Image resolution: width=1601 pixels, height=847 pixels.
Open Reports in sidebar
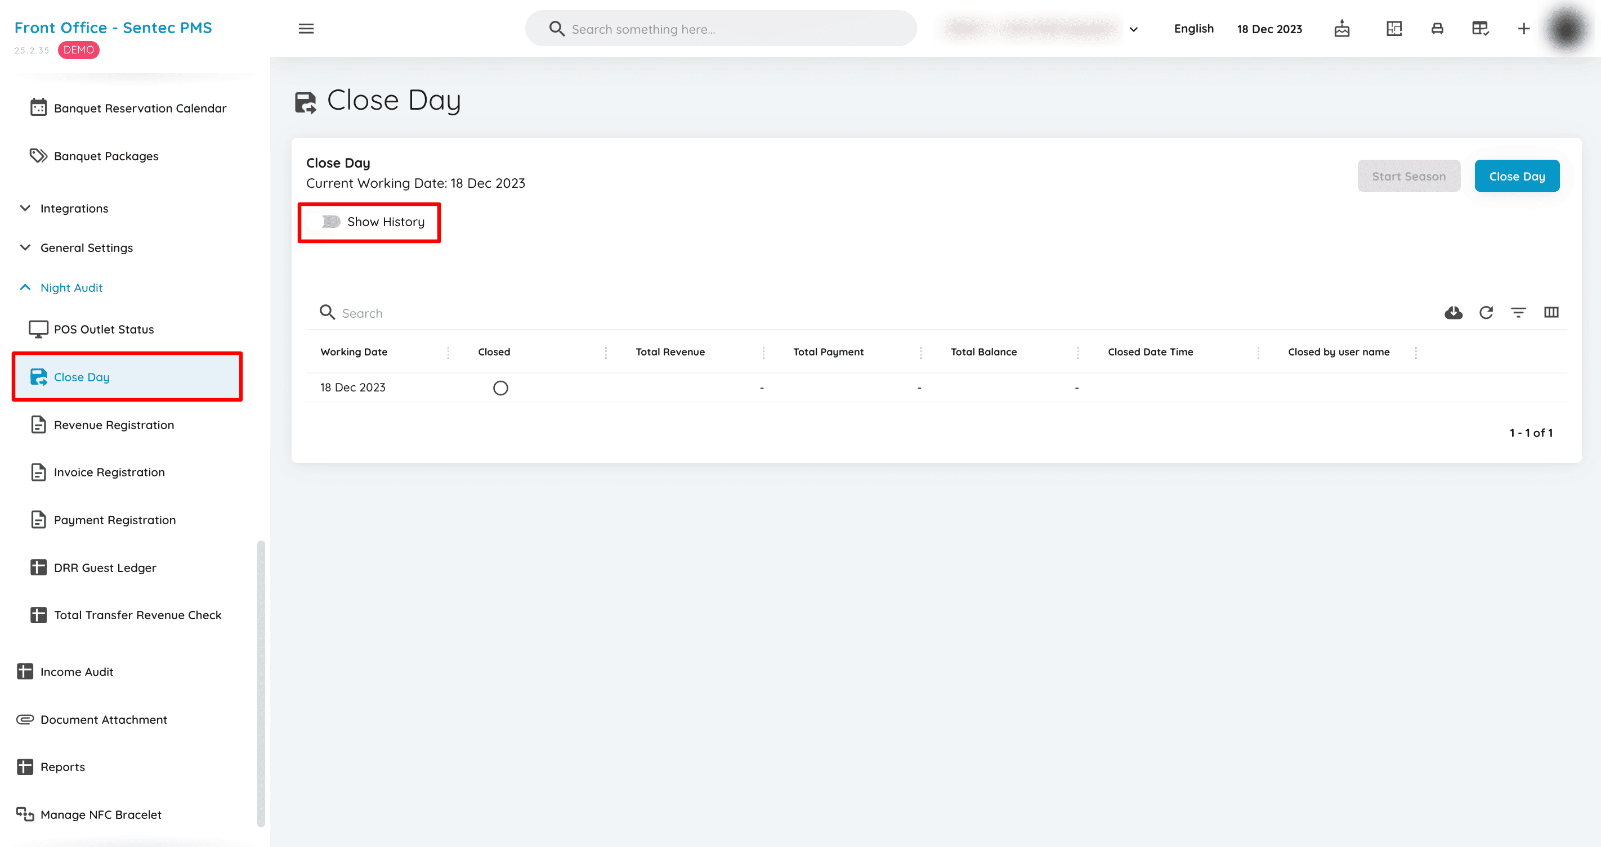click(51, 766)
